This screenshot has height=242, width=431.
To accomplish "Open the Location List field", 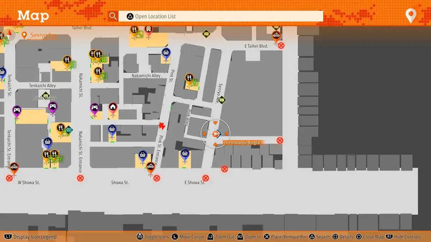I will [x=224, y=16].
